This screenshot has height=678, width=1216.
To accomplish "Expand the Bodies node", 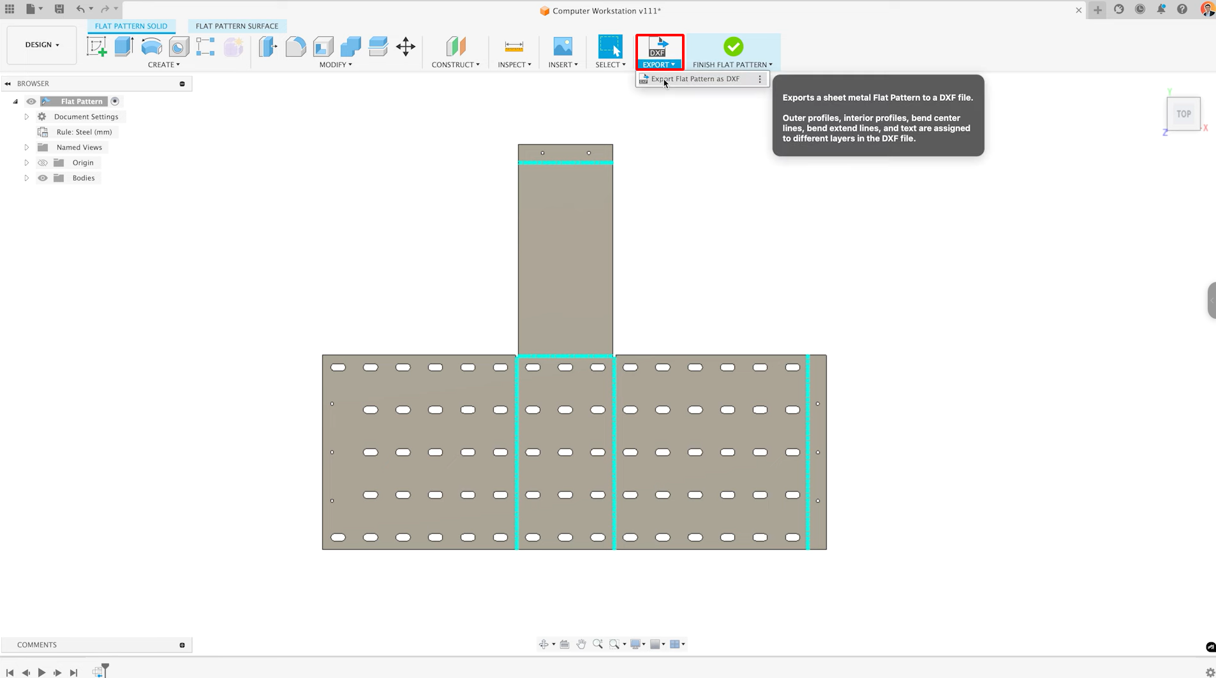I will pyautogui.click(x=27, y=178).
